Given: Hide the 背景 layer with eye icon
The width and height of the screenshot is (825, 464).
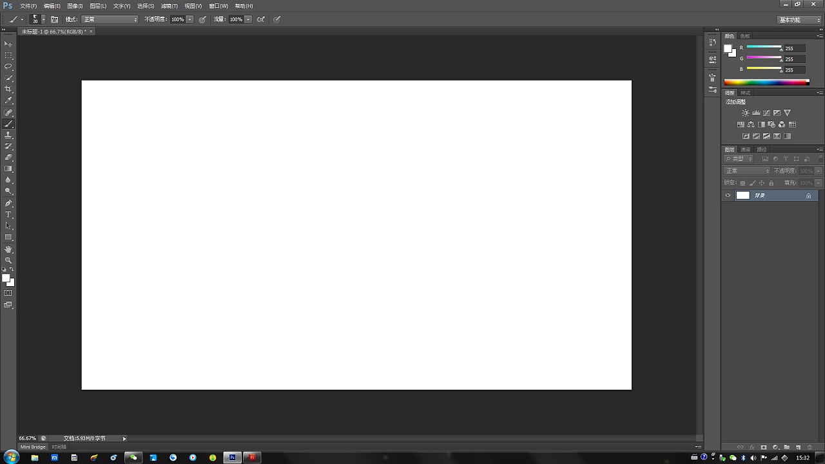Looking at the screenshot, I should [728, 195].
